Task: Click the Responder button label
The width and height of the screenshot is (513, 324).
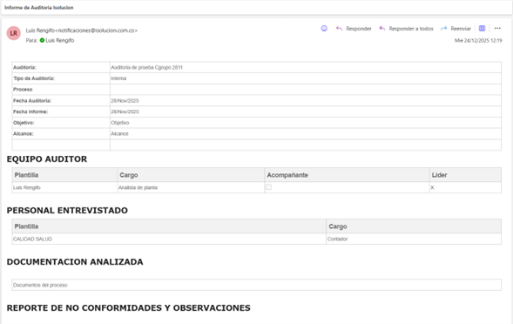Action: (359, 29)
